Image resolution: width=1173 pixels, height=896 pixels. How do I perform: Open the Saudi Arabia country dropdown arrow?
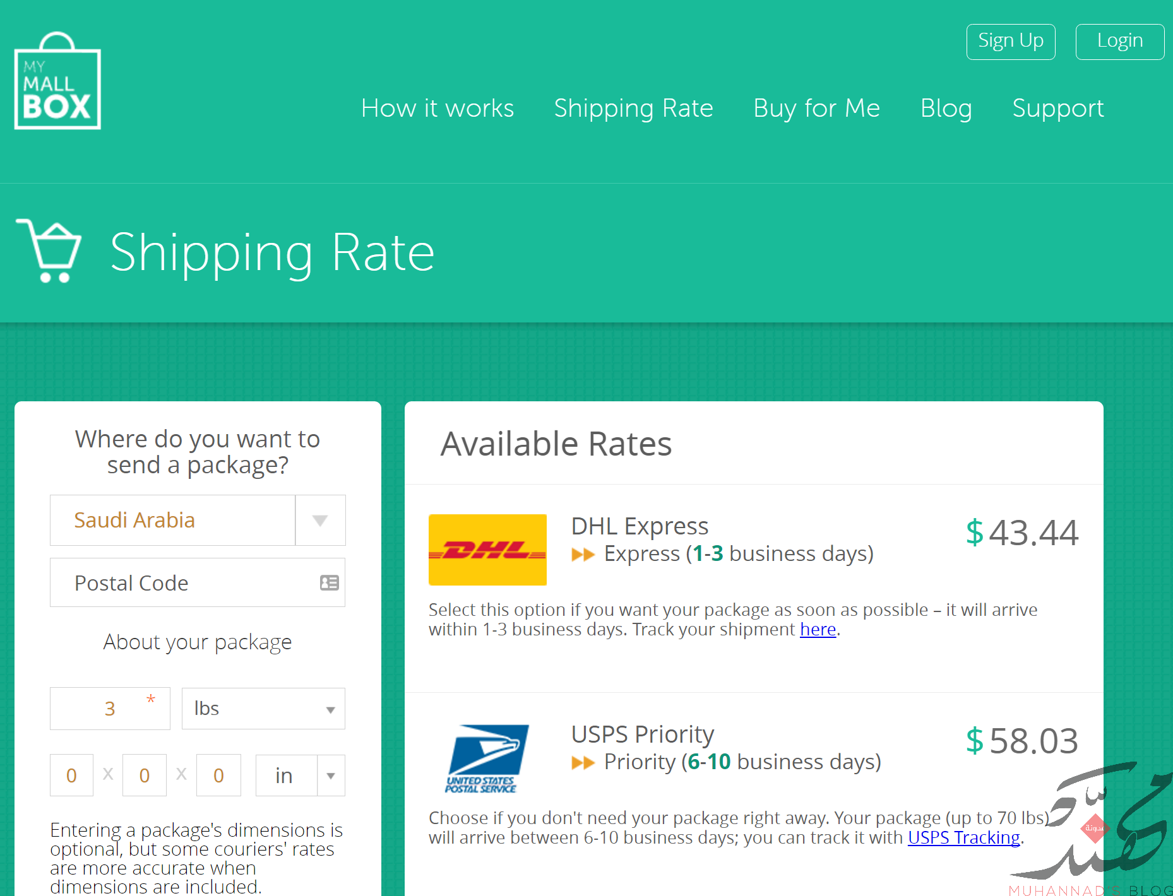point(320,520)
